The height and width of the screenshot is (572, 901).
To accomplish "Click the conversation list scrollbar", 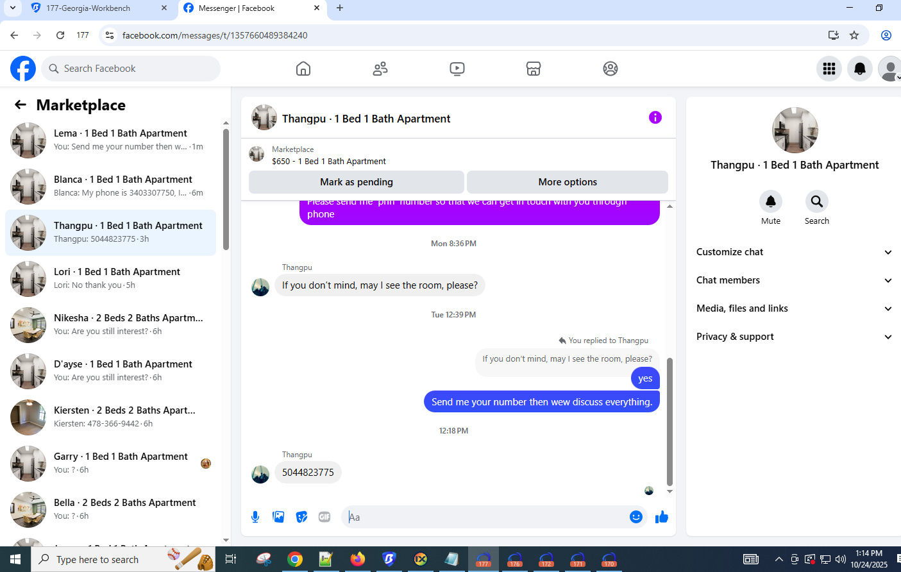I will [x=226, y=190].
